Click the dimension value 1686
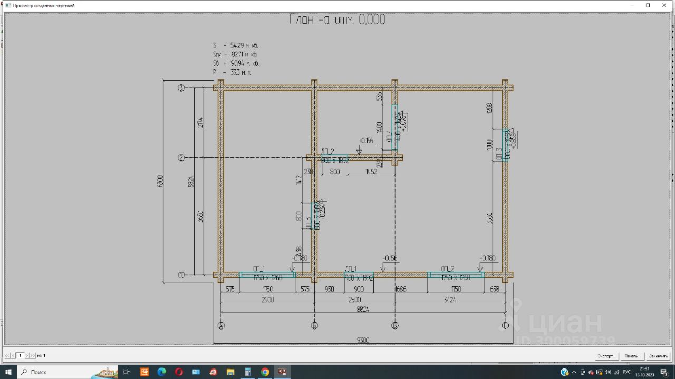The height and width of the screenshot is (379, 675). pos(401,289)
